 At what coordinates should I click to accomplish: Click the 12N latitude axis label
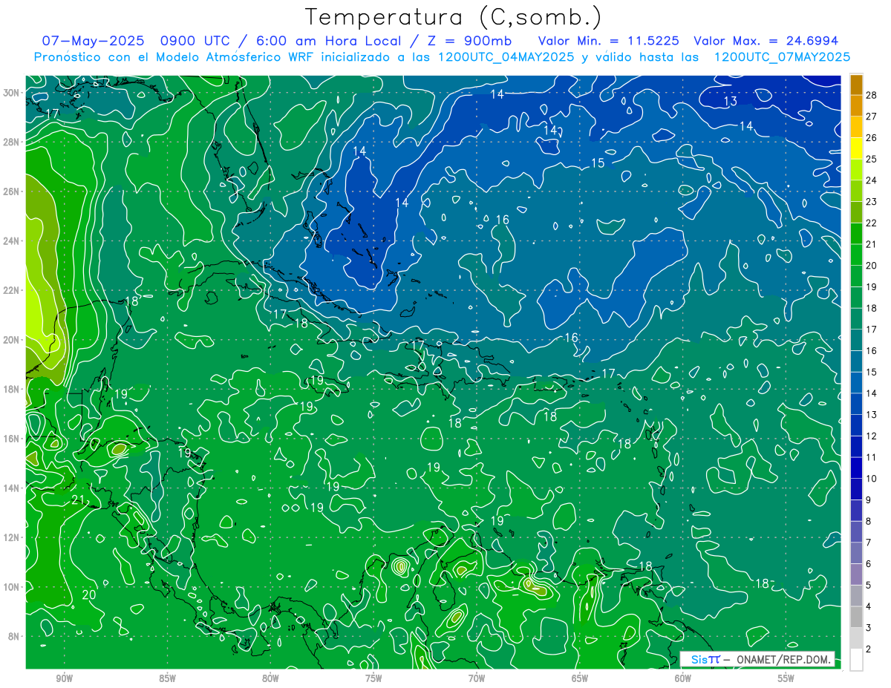[x=12, y=537]
